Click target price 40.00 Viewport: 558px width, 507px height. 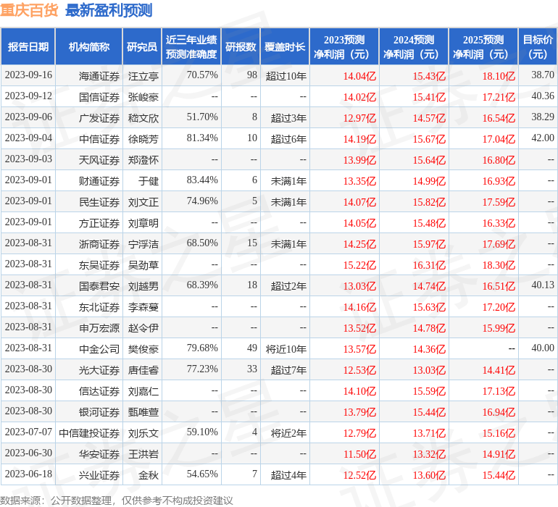tap(543, 348)
